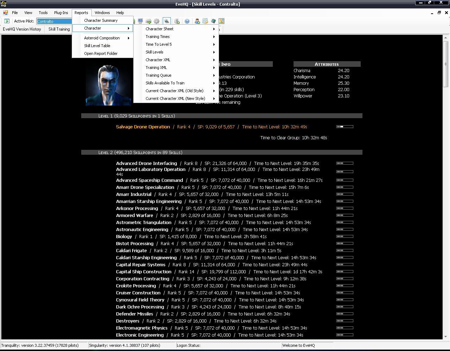
Task: Click the Advanced Spaceship Command skill name
Action: (x=149, y=180)
